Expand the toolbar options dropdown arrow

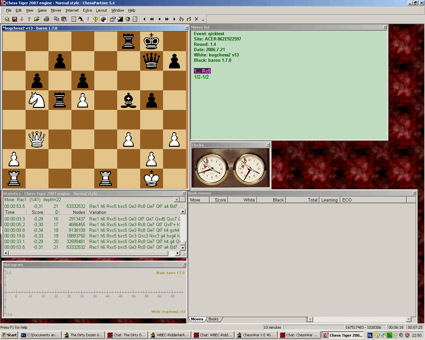click(203, 20)
